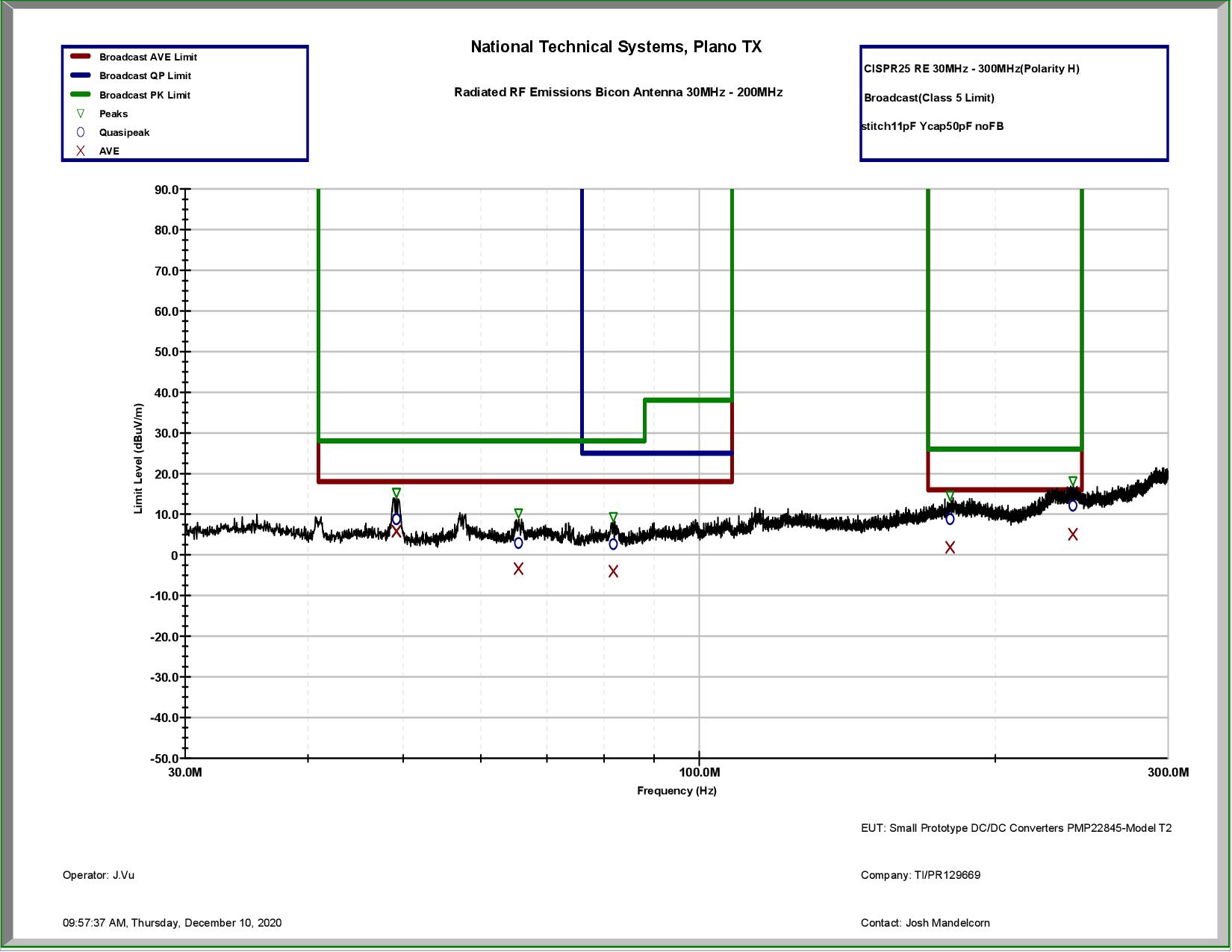Click the AVE cross legend icon
The image size is (1232, 952).
point(81,151)
